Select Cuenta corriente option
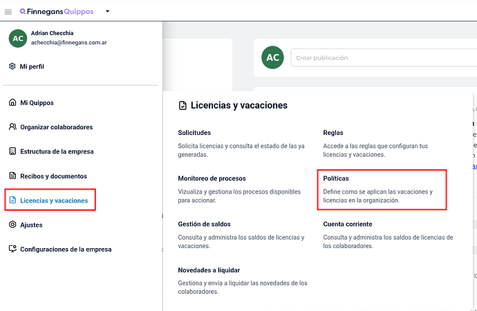The image size is (477, 311). point(348,224)
